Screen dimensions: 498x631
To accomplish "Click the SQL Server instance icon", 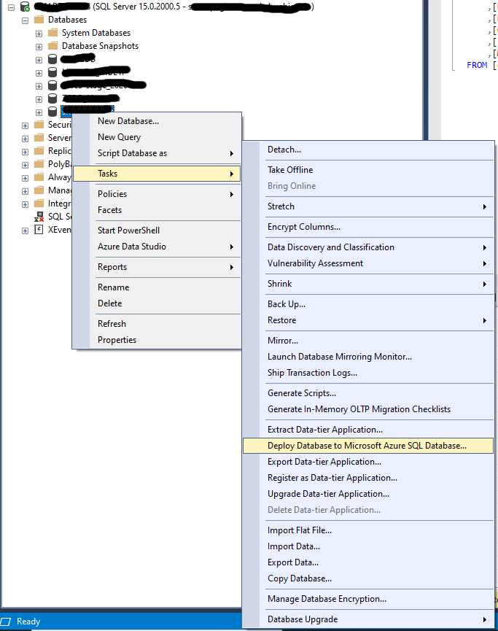I will point(26,7).
